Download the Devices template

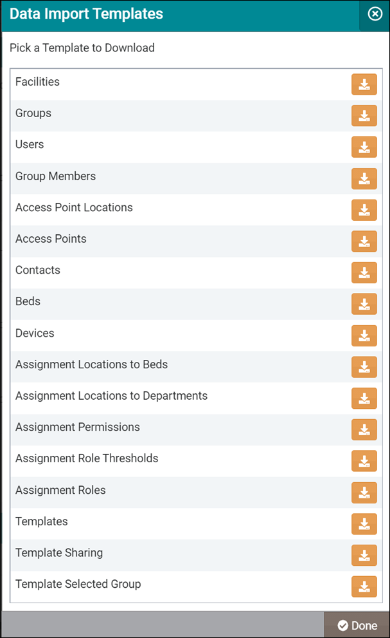tap(364, 335)
